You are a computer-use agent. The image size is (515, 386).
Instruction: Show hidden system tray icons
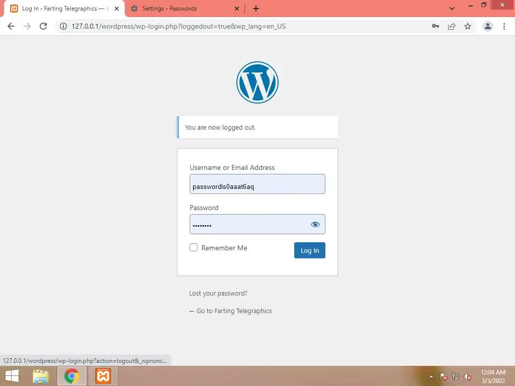[431, 376]
